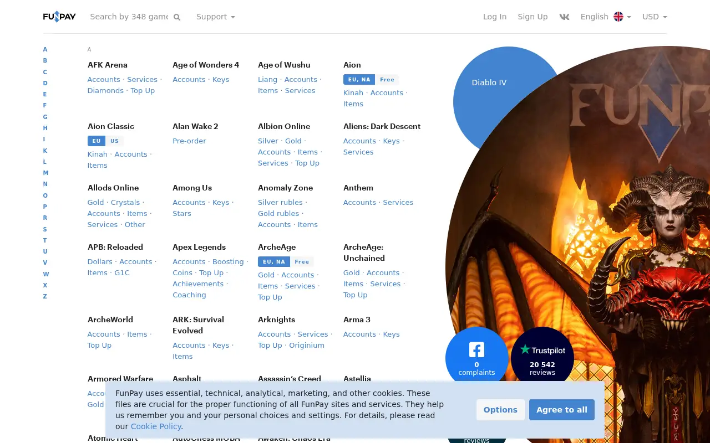Open Albion Online Gold link

click(x=293, y=141)
